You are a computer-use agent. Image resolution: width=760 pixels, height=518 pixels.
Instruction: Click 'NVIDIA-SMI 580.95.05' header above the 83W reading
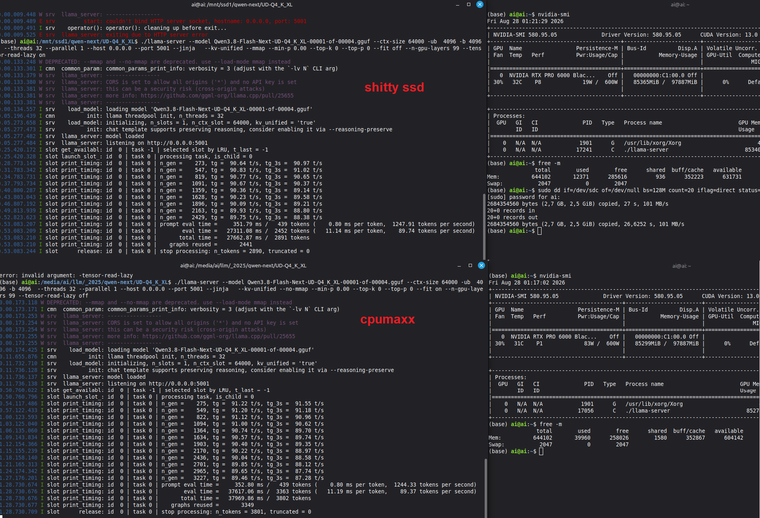527,296
